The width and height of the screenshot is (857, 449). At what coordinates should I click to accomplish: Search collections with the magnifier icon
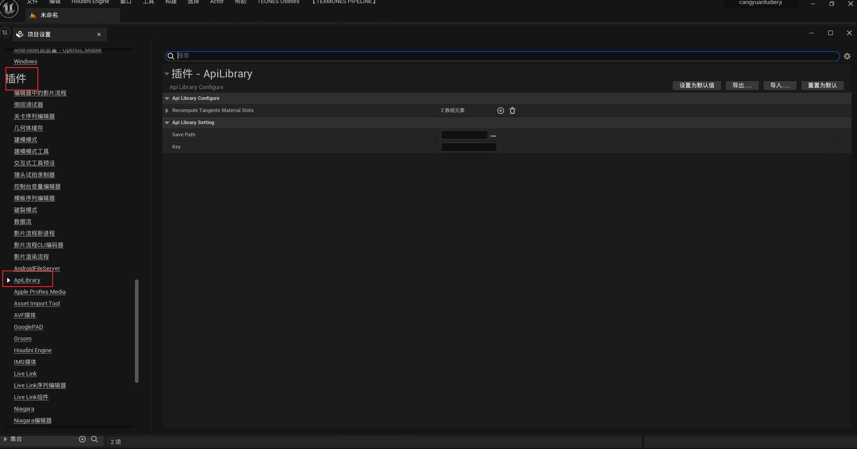[94, 439]
